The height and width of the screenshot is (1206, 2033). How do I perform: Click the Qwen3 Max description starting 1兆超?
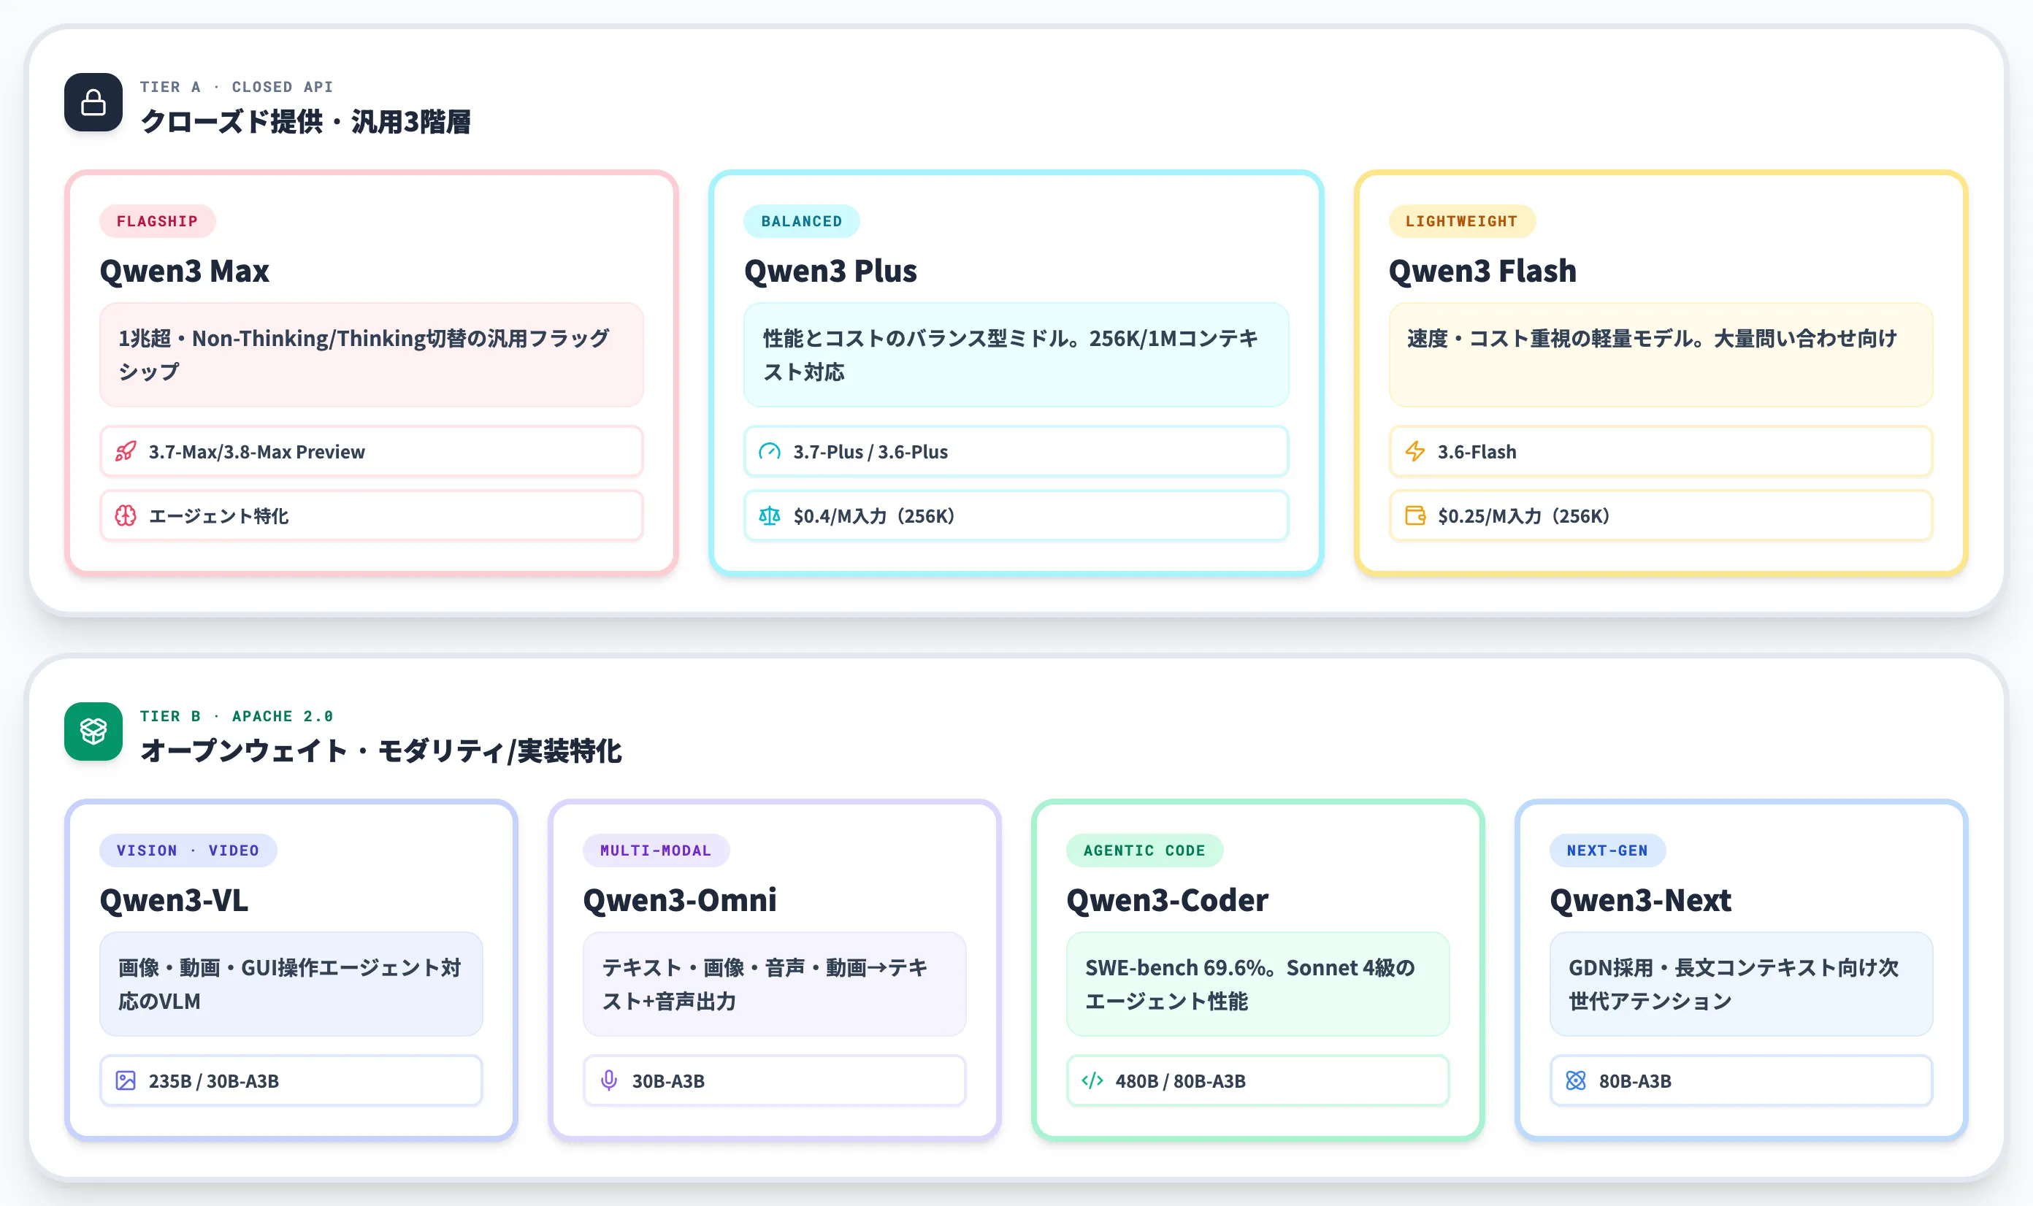[372, 355]
